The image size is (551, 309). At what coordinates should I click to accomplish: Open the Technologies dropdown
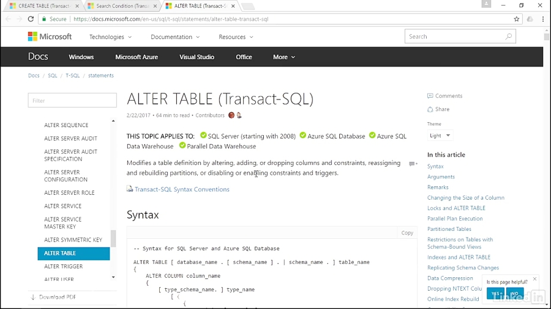(110, 37)
